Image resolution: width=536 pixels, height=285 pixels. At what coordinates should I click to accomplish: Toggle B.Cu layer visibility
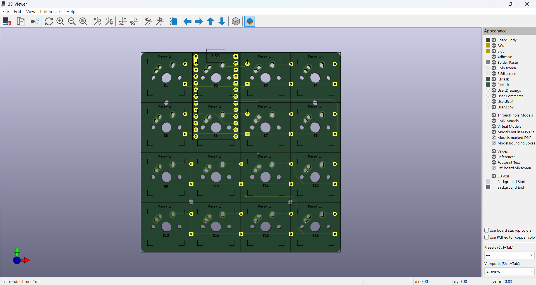(x=494, y=51)
